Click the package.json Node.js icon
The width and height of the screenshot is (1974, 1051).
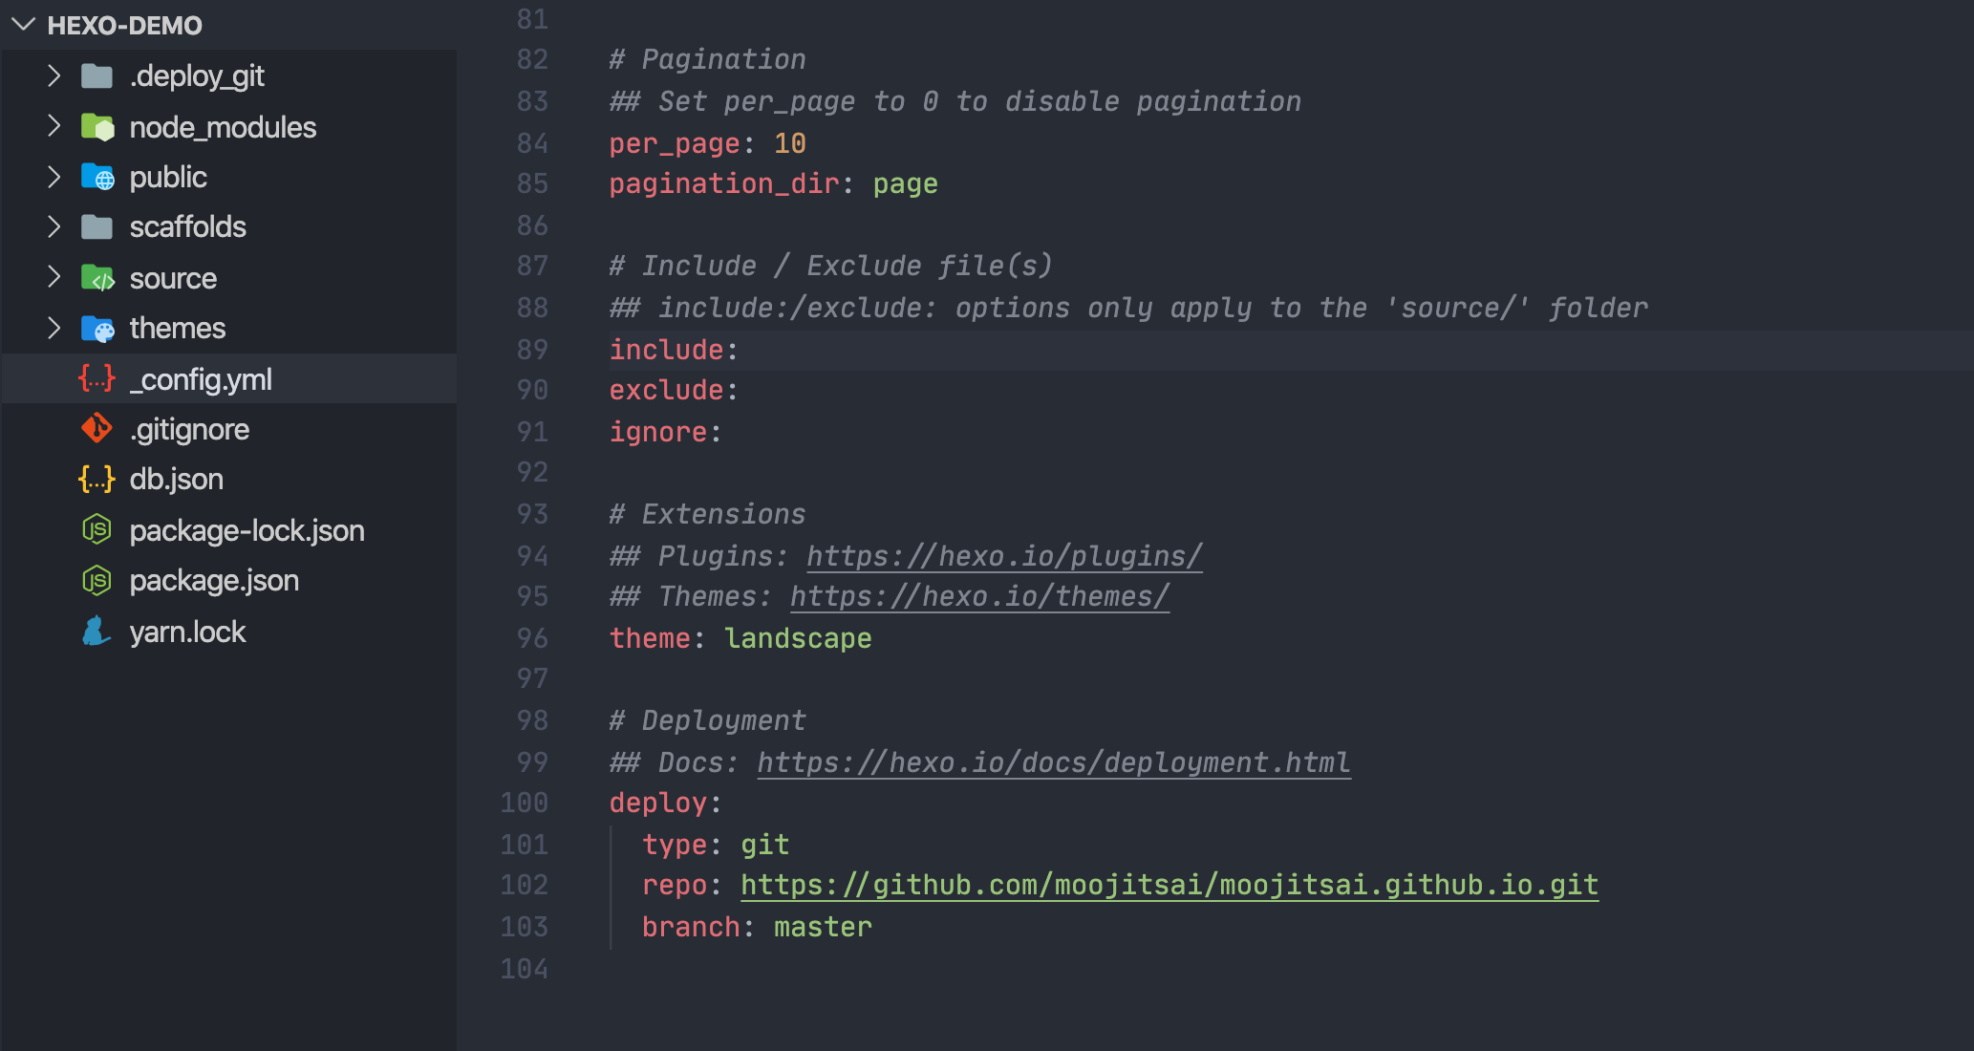pyautogui.click(x=97, y=580)
